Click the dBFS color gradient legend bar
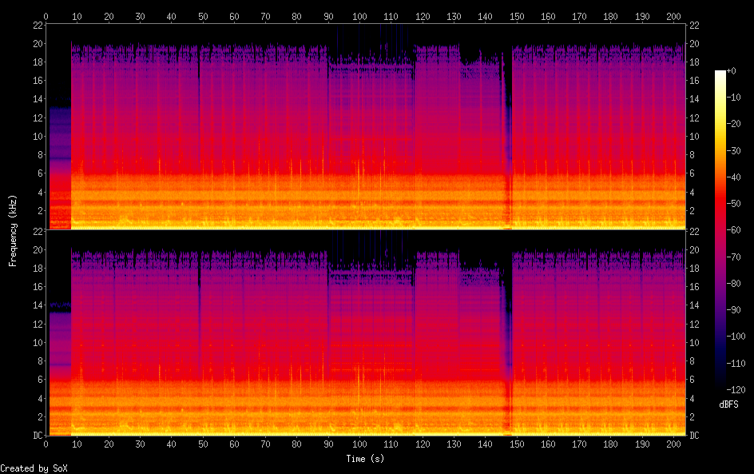This screenshot has height=474, width=754. 720,230
